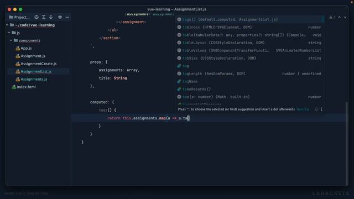Image resolution: width=354 pixels, height=199 pixels.
Task: Click the select opened file target icon
Action: [x=37, y=17]
